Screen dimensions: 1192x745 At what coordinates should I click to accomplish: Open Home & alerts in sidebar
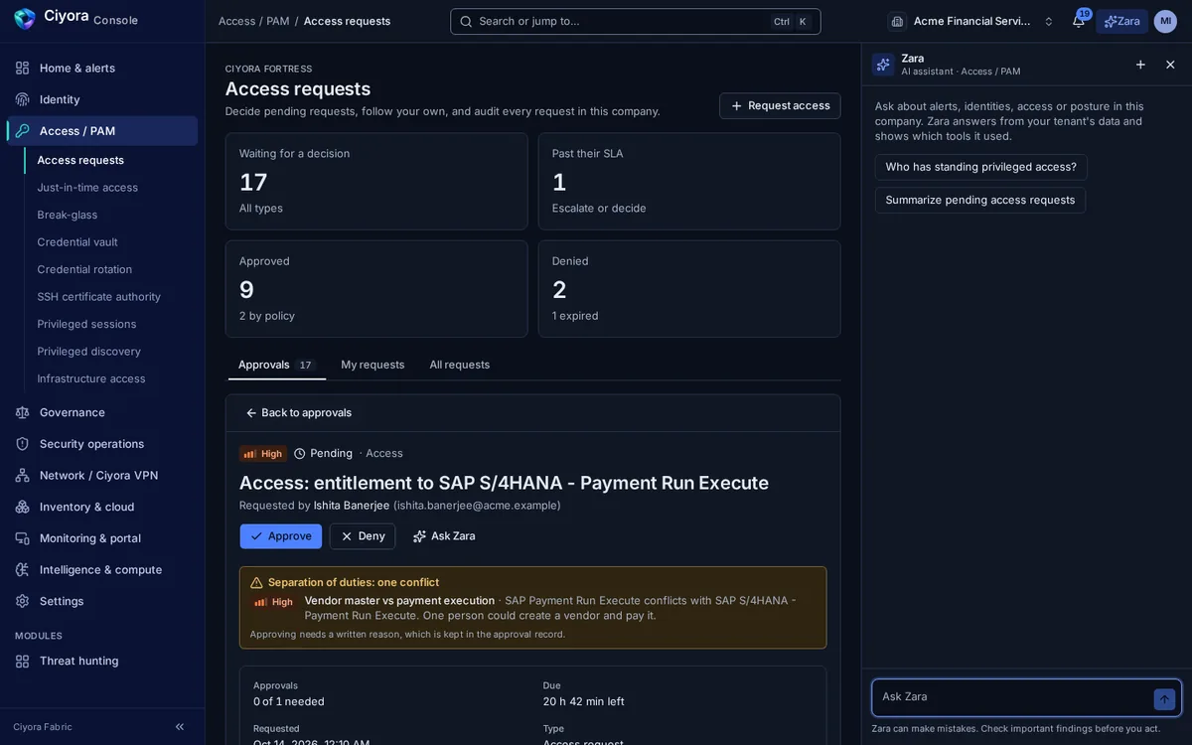coord(102,68)
